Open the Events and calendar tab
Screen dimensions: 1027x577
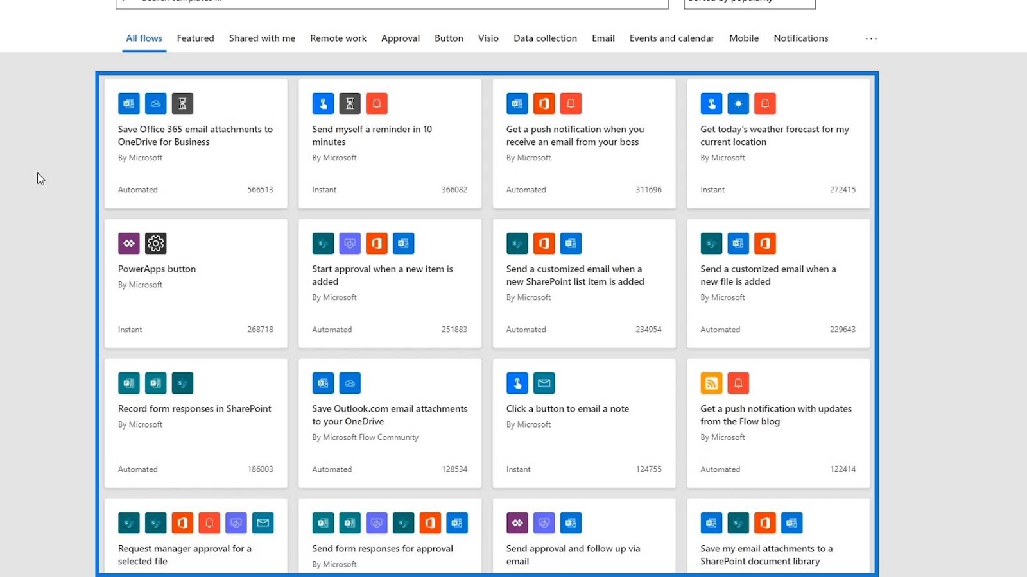click(672, 38)
